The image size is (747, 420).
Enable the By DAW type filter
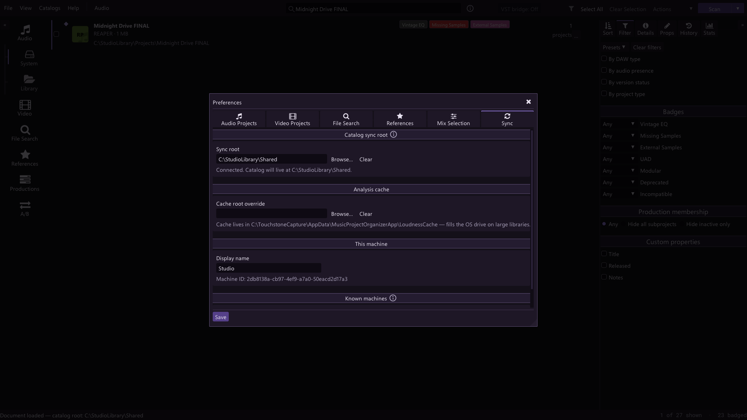604,59
